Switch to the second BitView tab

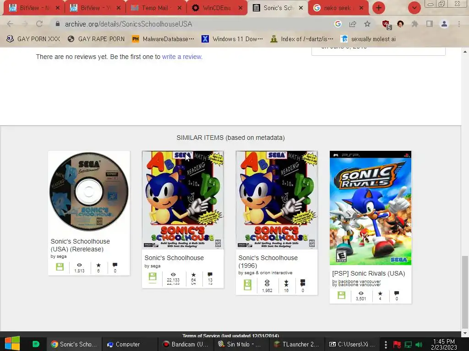click(94, 8)
